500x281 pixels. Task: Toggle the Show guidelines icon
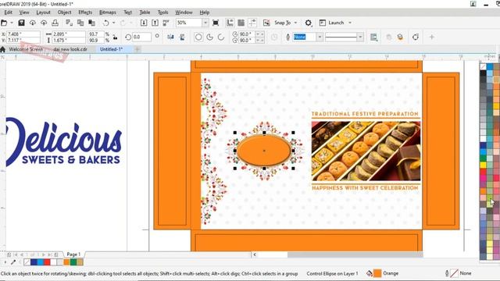pyautogui.click(x=252, y=23)
